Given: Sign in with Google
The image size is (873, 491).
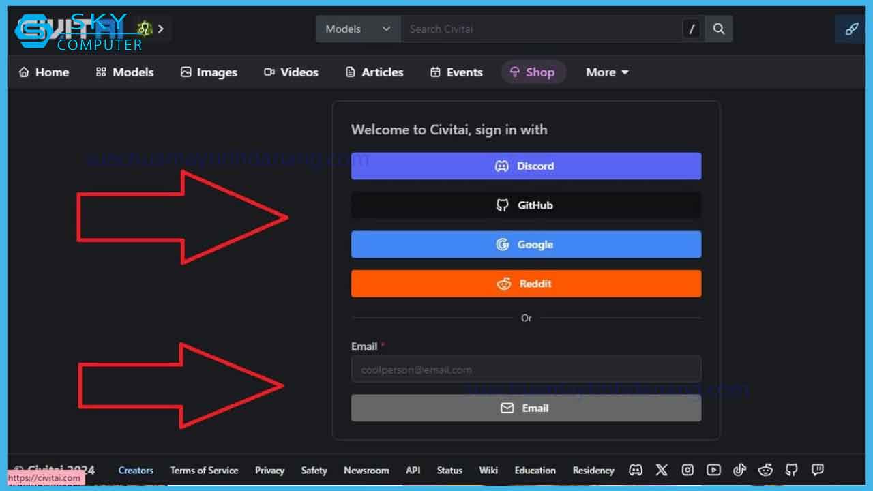Looking at the screenshot, I should [x=526, y=244].
